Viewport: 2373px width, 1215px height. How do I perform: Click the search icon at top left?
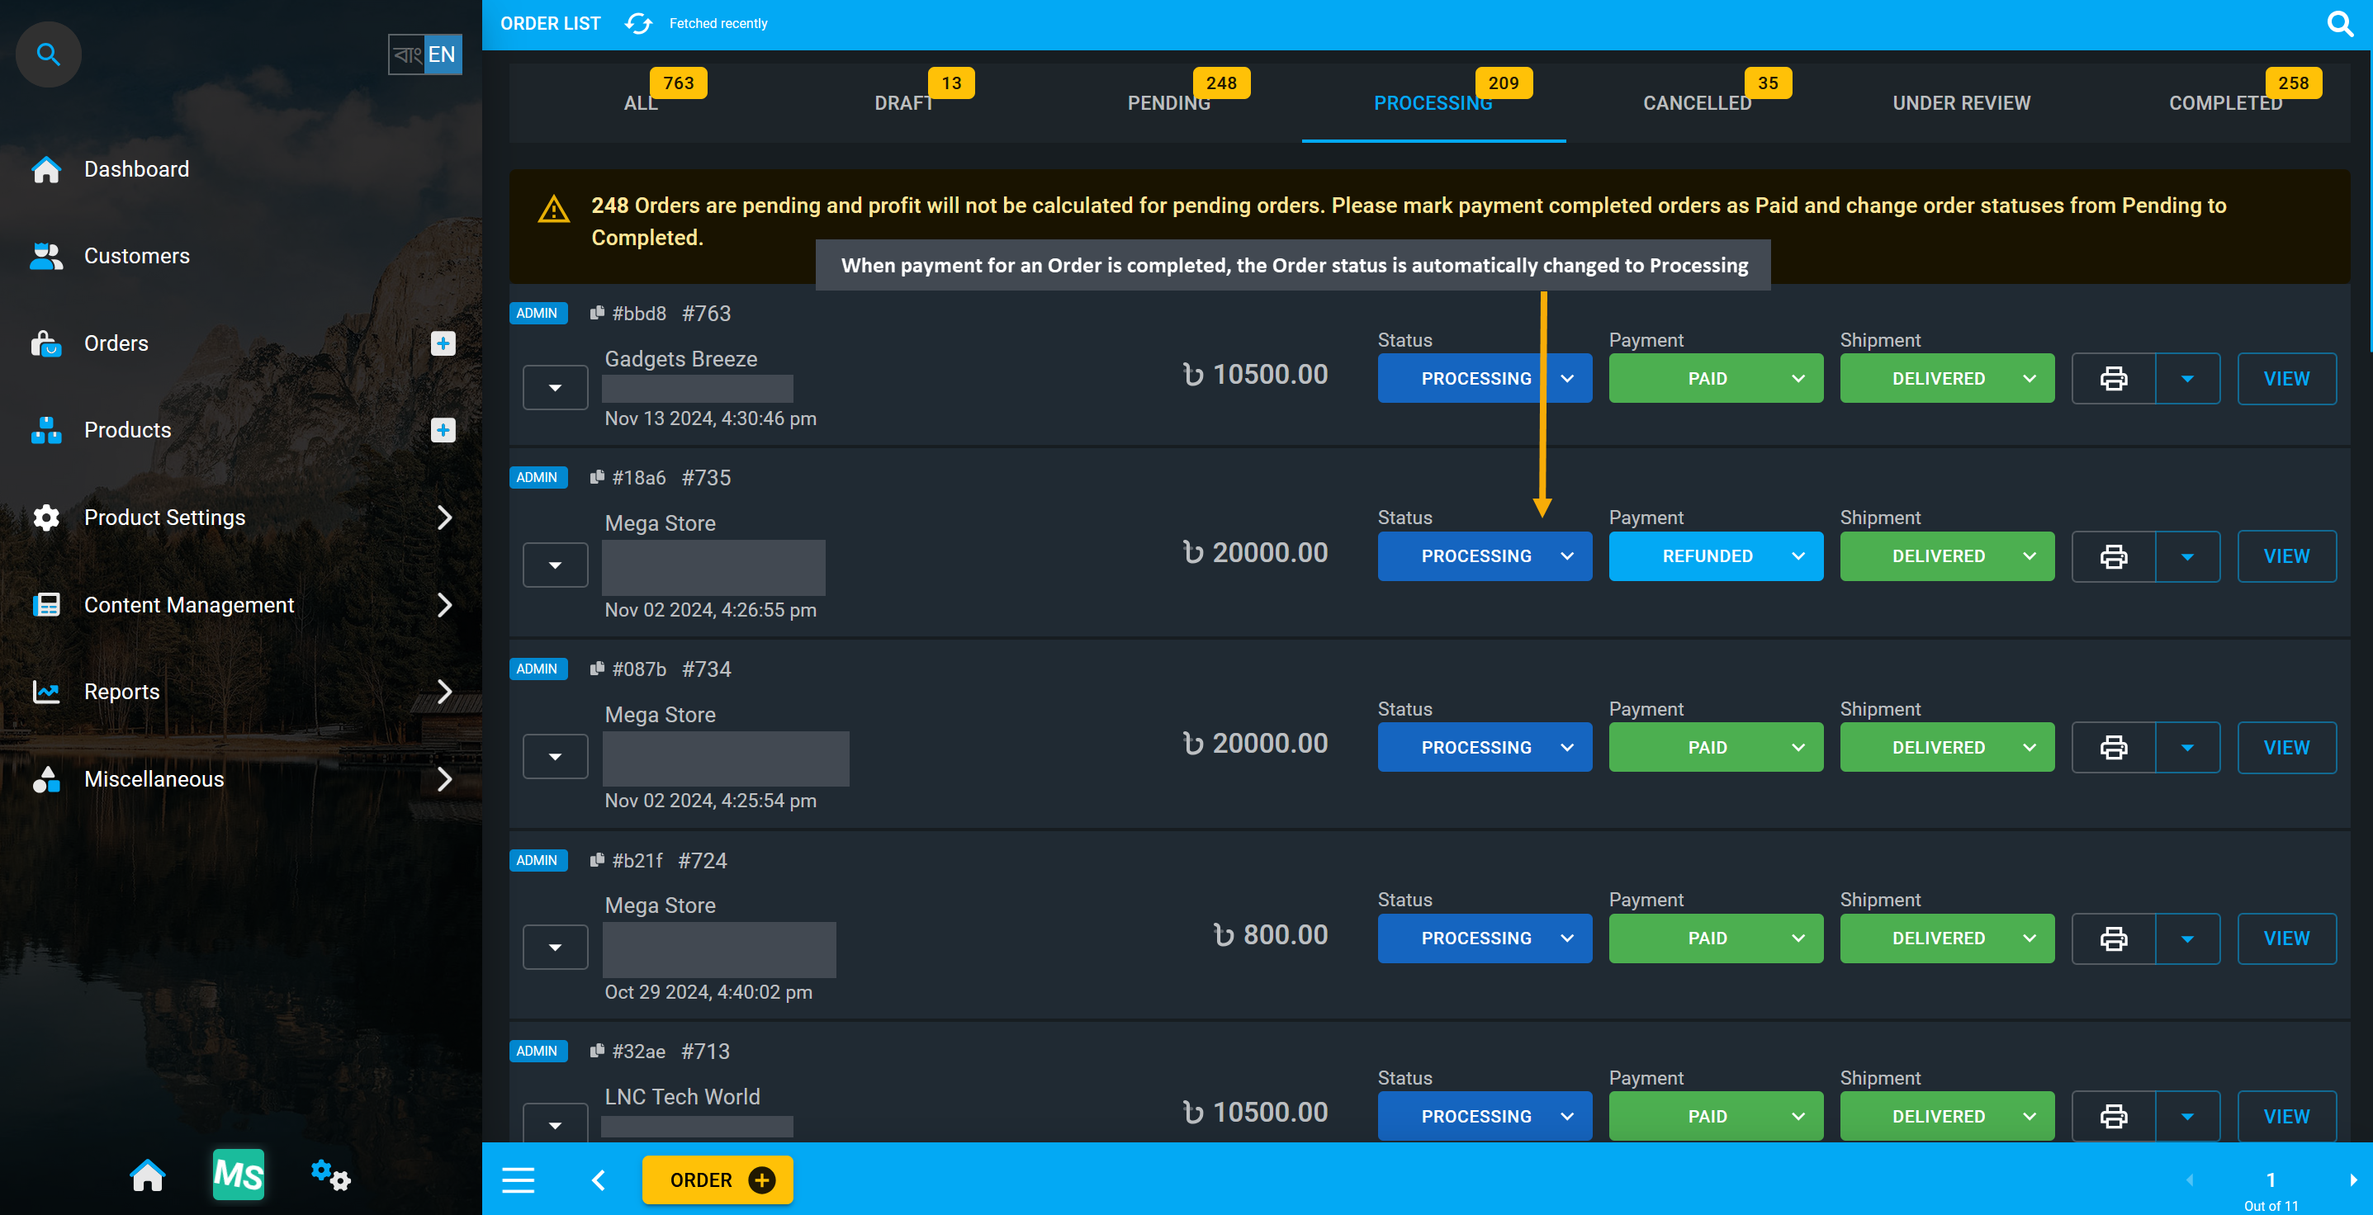[x=46, y=53]
